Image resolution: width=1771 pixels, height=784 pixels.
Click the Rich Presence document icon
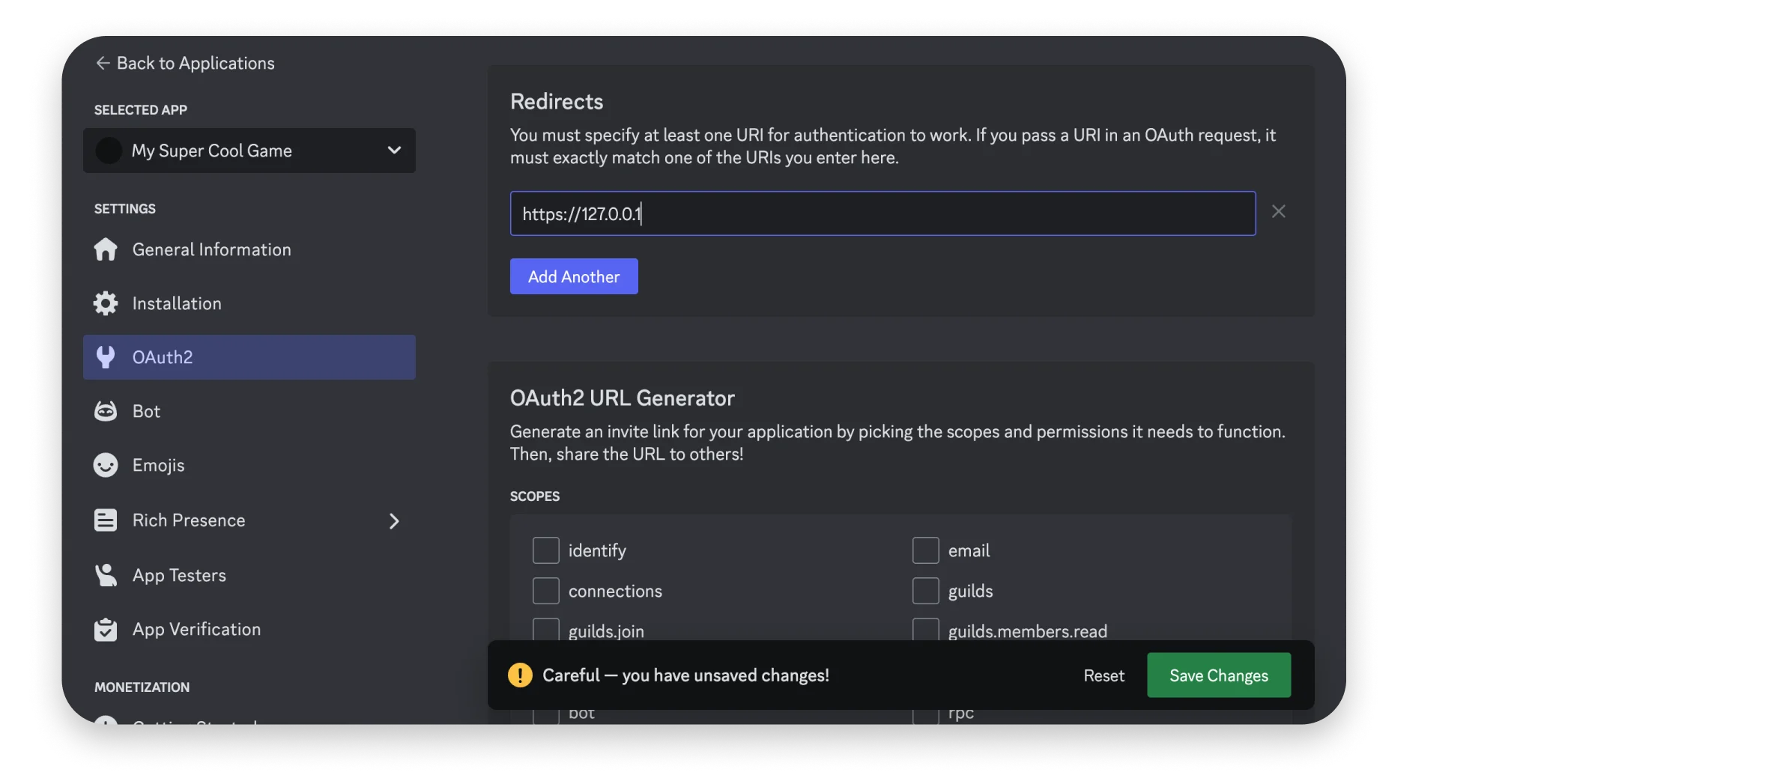(106, 520)
